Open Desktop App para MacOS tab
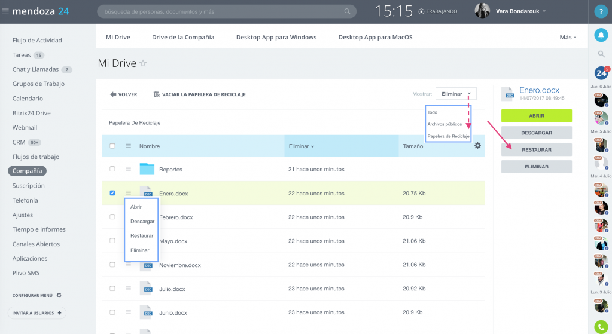Image resolution: width=612 pixels, height=334 pixels. tap(375, 37)
